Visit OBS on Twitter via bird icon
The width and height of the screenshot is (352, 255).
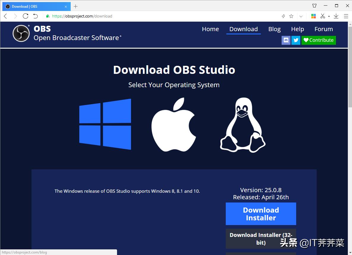(296, 40)
